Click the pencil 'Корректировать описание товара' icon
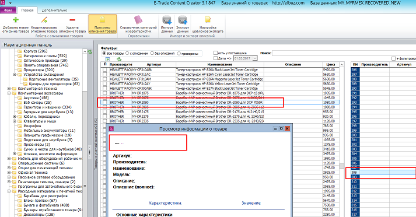The image size is (416, 217). pyautogui.click(x=44, y=20)
